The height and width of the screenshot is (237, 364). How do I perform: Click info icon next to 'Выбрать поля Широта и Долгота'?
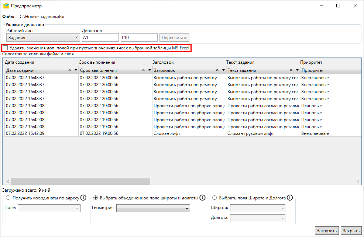point(290,198)
